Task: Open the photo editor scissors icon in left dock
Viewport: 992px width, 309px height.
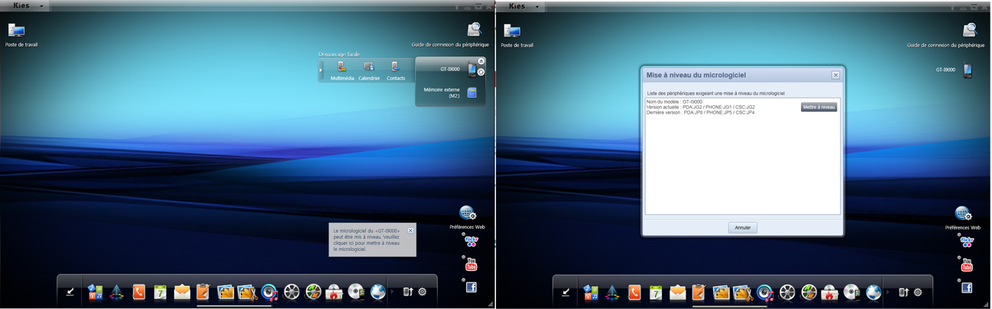Action: click(x=247, y=291)
